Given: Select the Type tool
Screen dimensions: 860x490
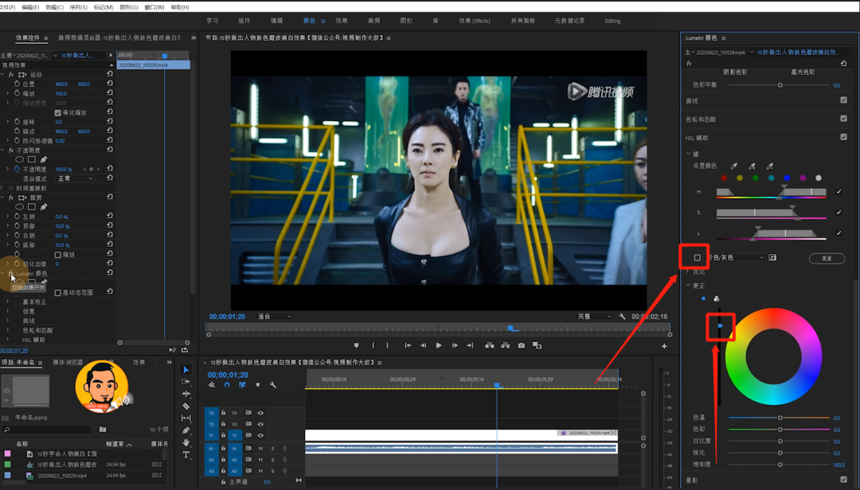Looking at the screenshot, I should (x=186, y=455).
